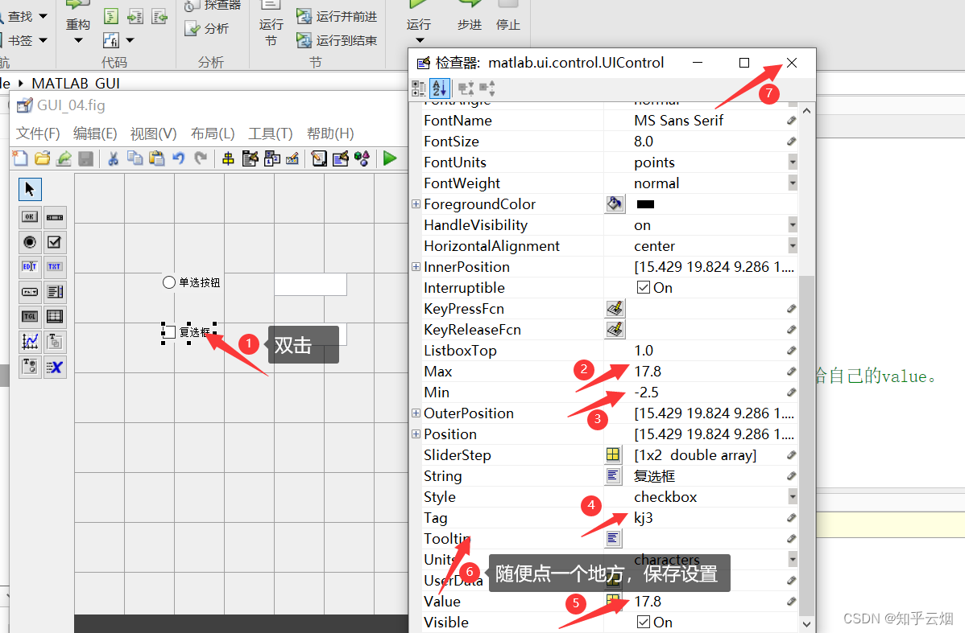Image resolution: width=965 pixels, height=633 pixels.
Task: Click 停止 to stop execution
Action: click(508, 24)
